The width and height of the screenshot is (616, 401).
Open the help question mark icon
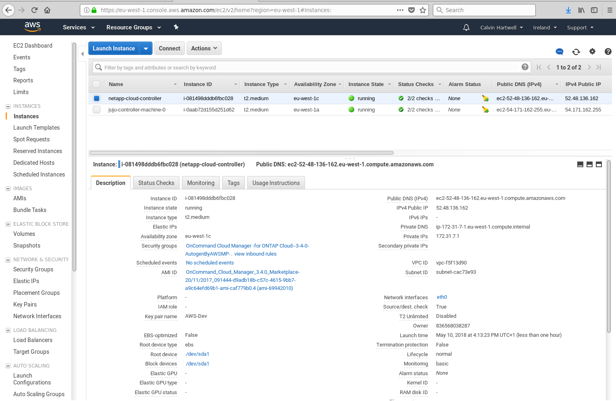click(608, 51)
